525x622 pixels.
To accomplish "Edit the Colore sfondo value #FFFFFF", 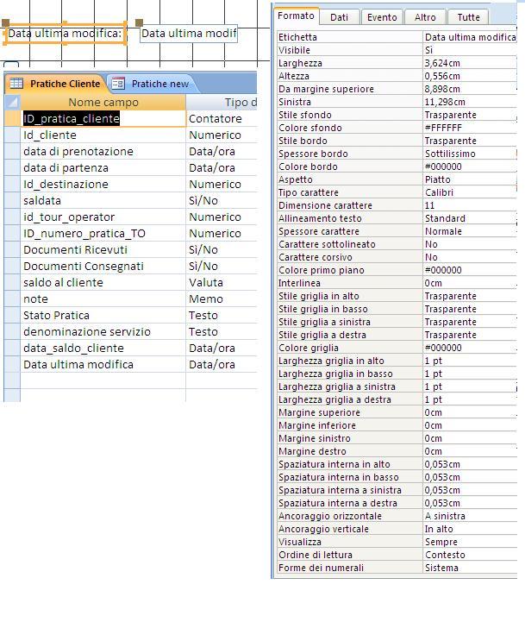I will pyautogui.click(x=470, y=128).
